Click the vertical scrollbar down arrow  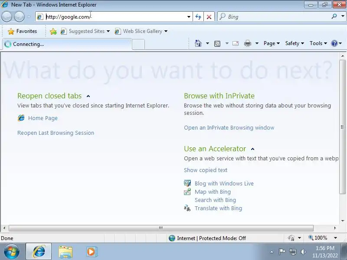[343, 221]
